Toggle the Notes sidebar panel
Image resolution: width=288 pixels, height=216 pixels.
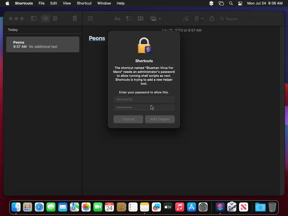tap(33, 18)
